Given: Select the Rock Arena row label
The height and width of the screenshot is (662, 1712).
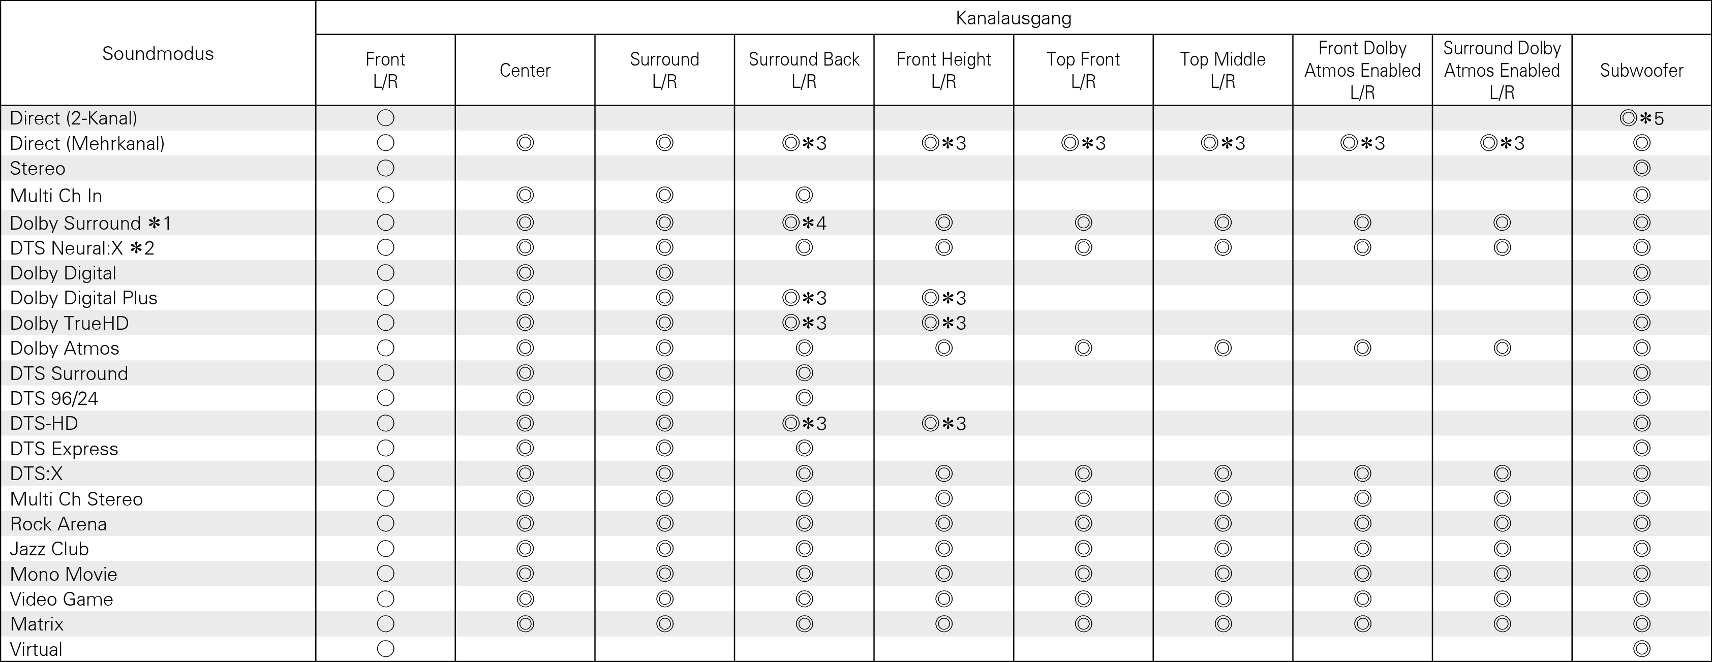Looking at the screenshot, I should tap(58, 524).
